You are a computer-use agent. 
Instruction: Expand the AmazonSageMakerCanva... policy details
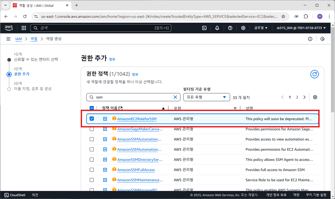(x=105, y=129)
